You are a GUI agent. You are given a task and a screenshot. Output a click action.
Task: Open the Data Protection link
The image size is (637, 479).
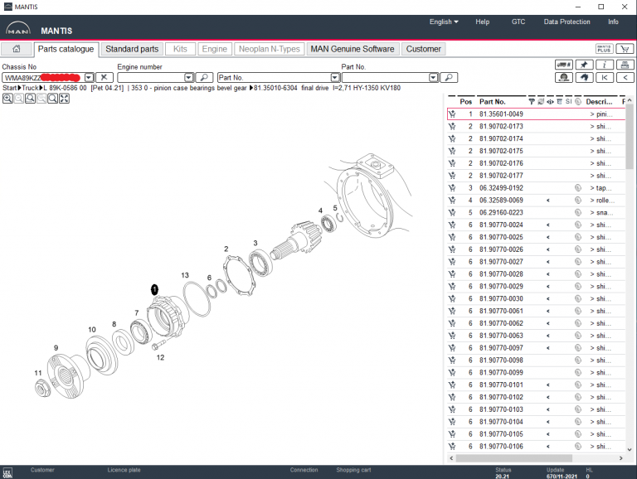pos(566,22)
